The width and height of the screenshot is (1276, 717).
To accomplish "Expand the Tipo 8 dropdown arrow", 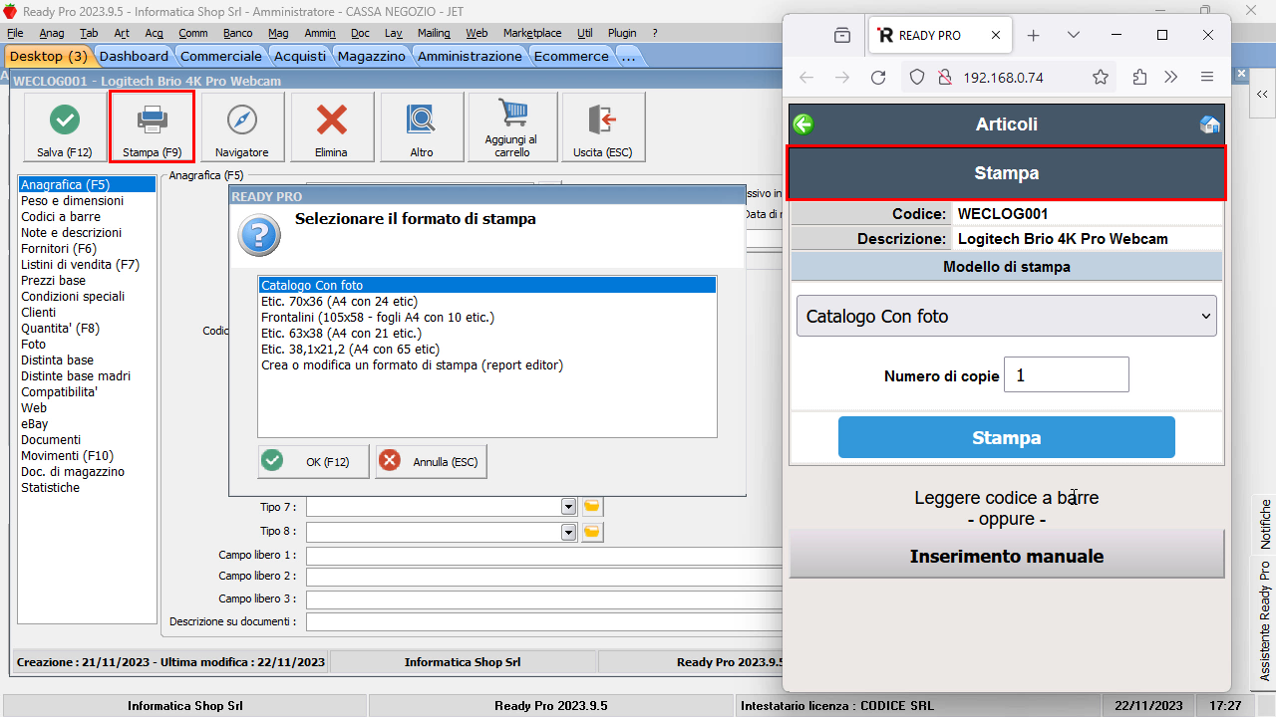I will [568, 532].
